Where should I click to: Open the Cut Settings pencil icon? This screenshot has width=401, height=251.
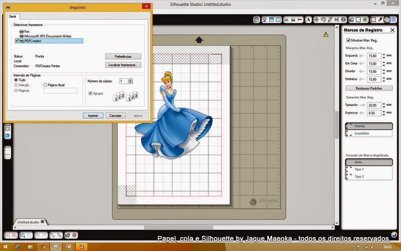click(x=380, y=20)
